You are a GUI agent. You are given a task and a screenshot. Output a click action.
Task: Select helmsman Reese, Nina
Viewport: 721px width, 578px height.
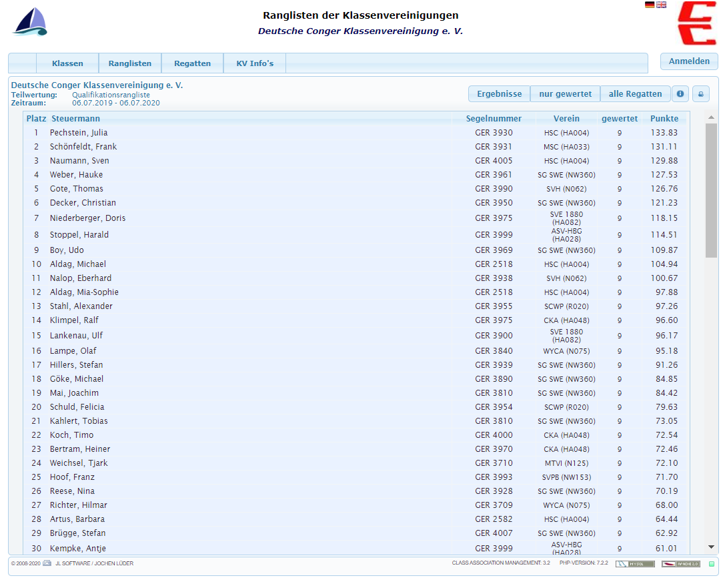(72, 491)
